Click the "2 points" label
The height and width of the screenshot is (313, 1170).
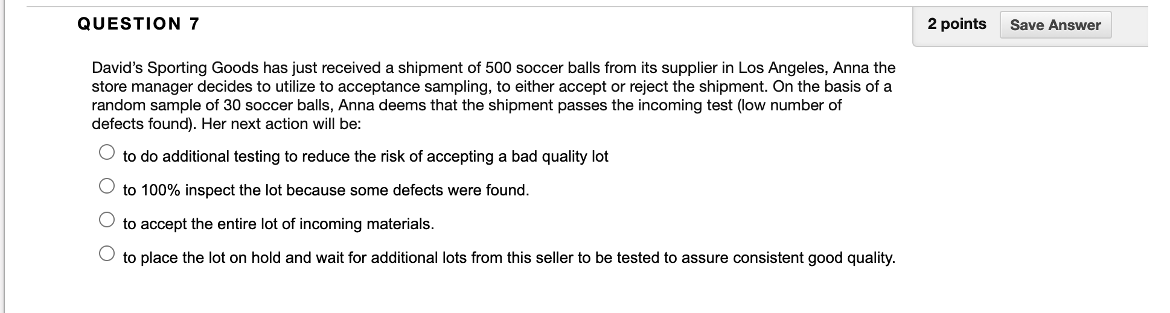pyautogui.click(x=956, y=24)
